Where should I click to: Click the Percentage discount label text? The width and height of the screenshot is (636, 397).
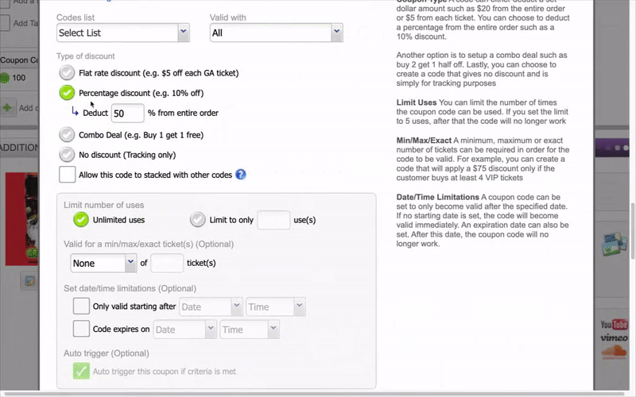click(x=142, y=93)
